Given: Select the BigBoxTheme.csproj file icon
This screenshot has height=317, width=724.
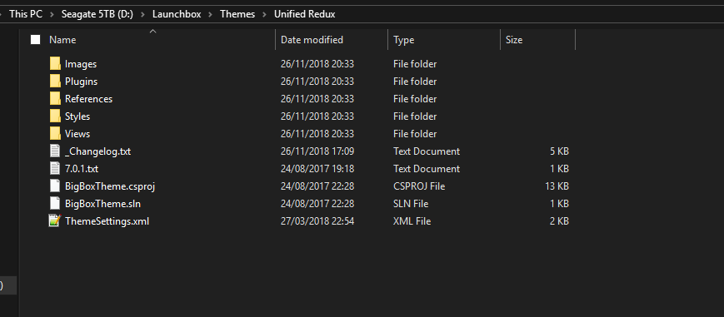Looking at the screenshot, I should (55, 186).
